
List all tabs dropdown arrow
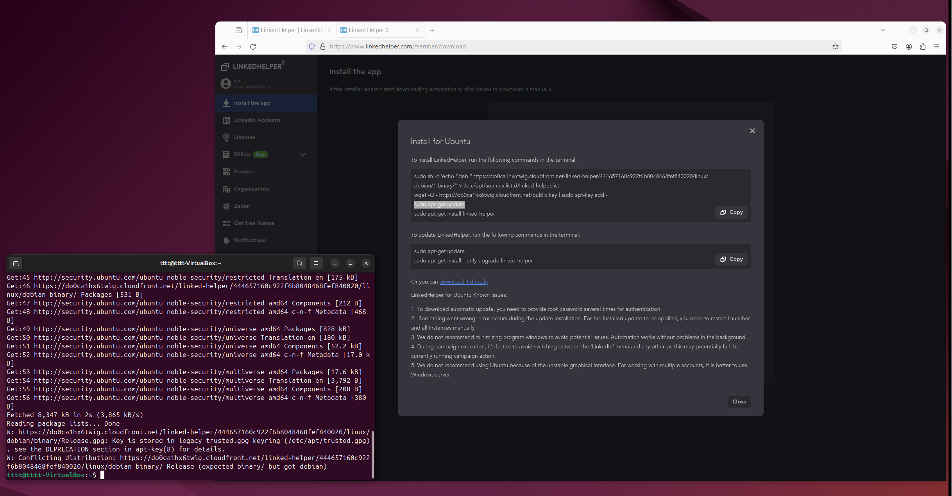pos(883,30)
